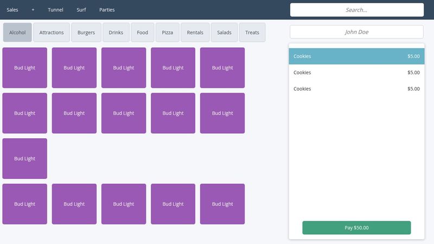Image resolution: width=434 pixels, height=244 pixels.
Task: Open the Rentals category
Action: pos(195,33)
